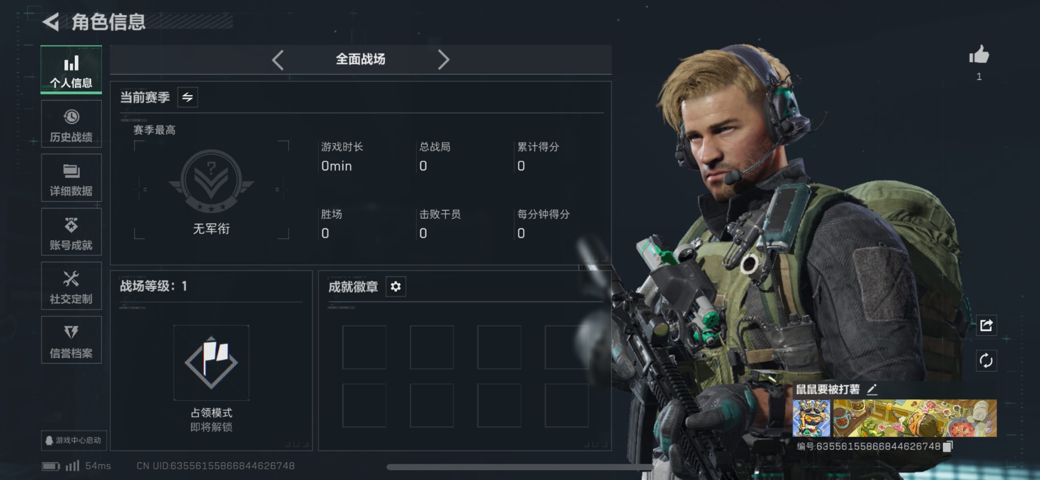Toggle the season switch next to 当前赛季
This screenshot has width=1040, height=480.
pos(188,97)
